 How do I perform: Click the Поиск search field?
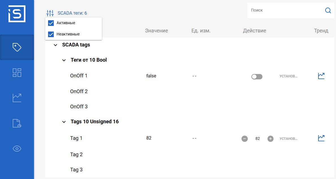click(286, 10)
